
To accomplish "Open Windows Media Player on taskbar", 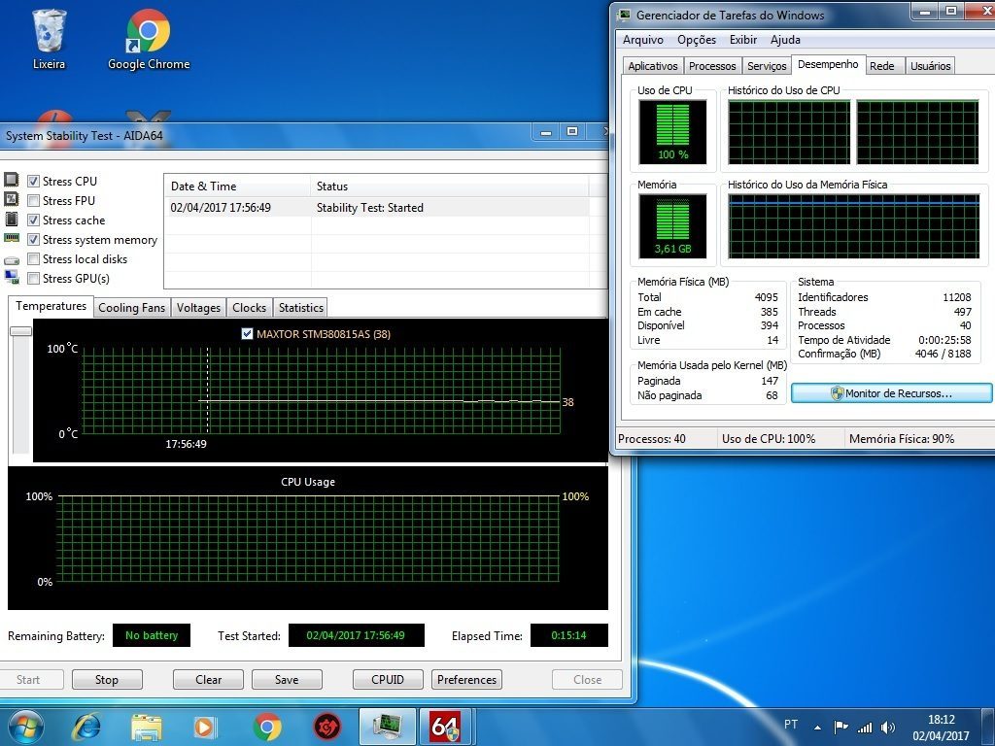I will 205,727.
